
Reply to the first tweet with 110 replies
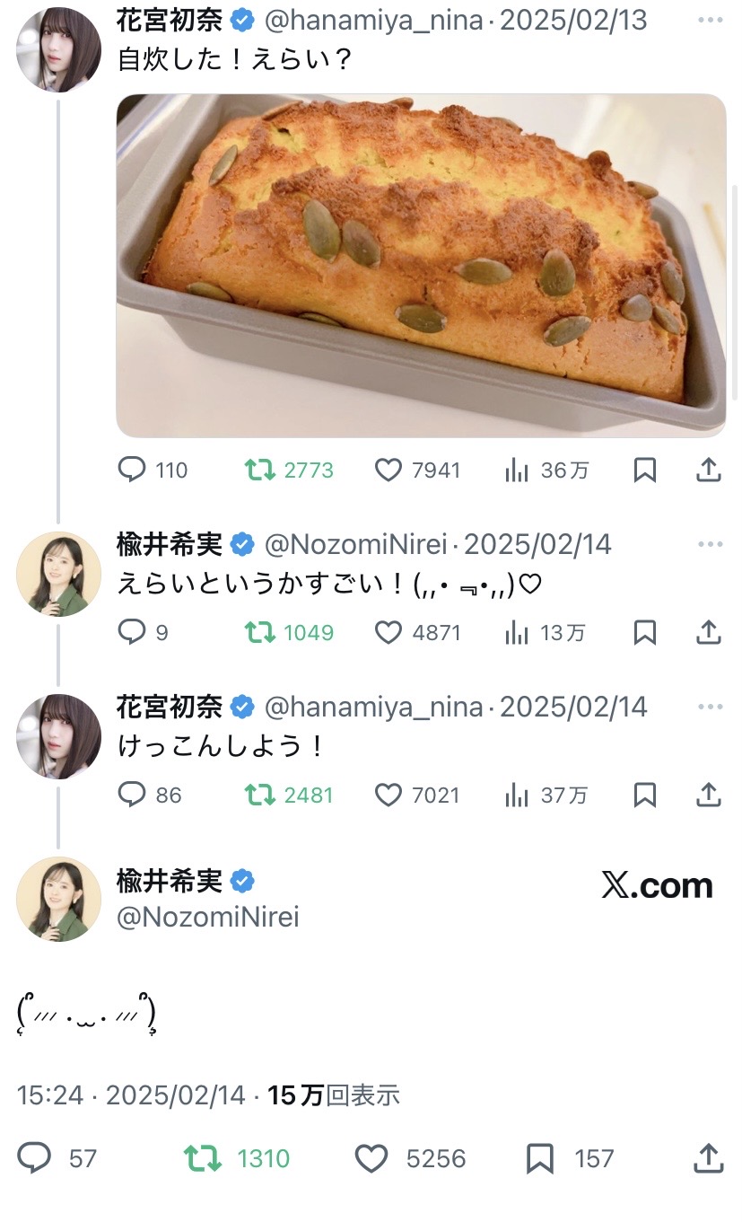pyautogui.click(x=133, y=470)
